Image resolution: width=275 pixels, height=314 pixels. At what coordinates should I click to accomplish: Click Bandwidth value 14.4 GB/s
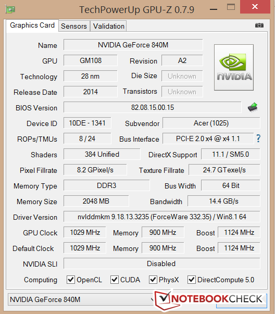click(x=224, y=201)
